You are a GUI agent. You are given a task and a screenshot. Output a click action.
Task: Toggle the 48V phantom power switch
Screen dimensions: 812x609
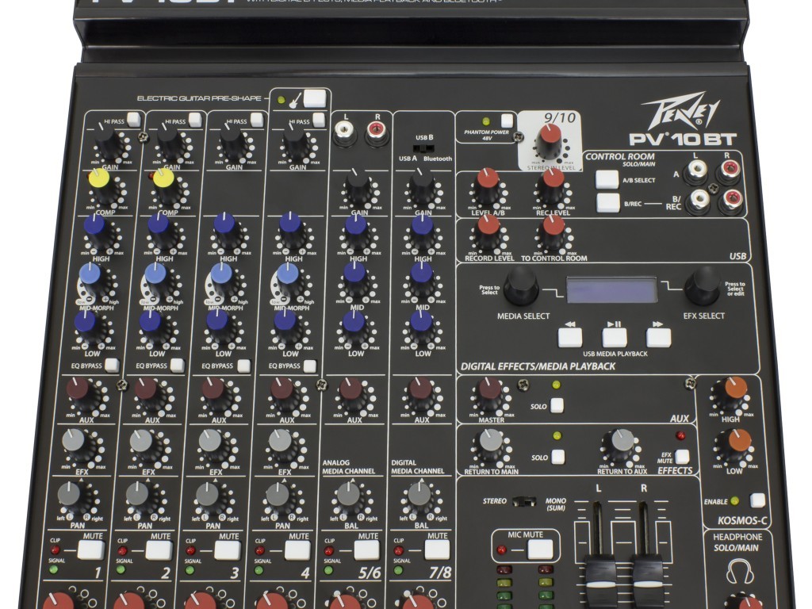507,121
